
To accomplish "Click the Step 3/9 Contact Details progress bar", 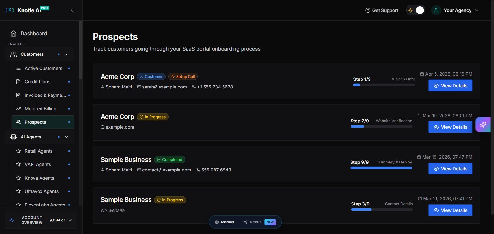I will click(x=382, y=210).
